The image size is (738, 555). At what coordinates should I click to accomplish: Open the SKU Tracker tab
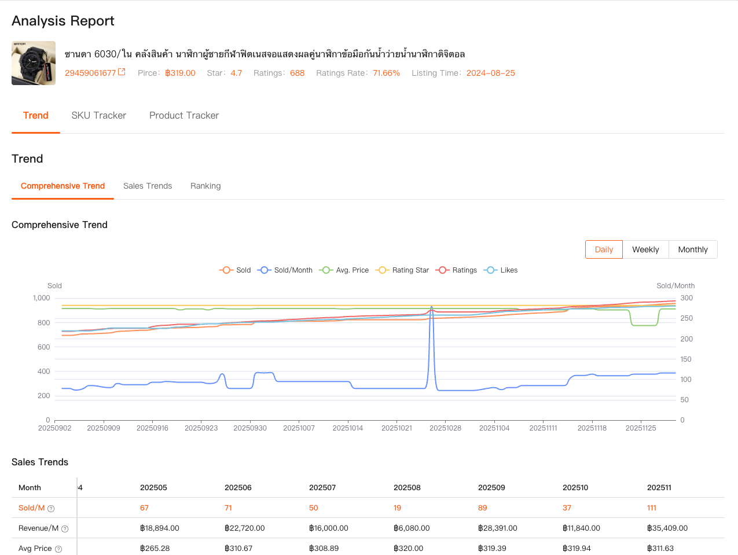coord(99,116)
